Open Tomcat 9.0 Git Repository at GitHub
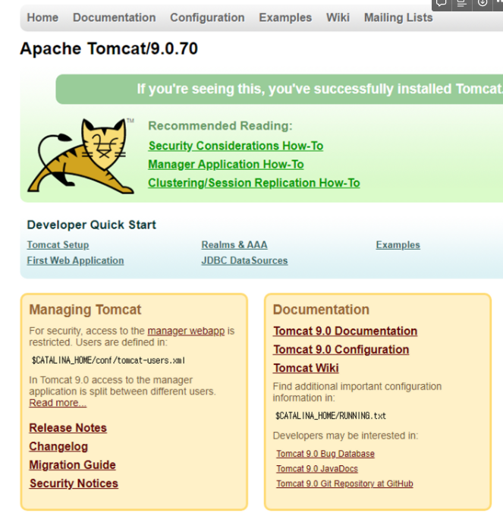 [x=344, y=483]
